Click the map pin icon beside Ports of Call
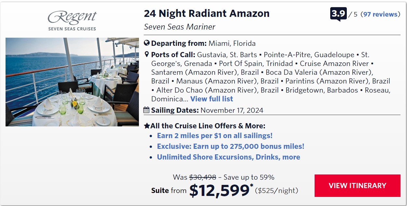407x206 pixels. (x=147, y=54)
